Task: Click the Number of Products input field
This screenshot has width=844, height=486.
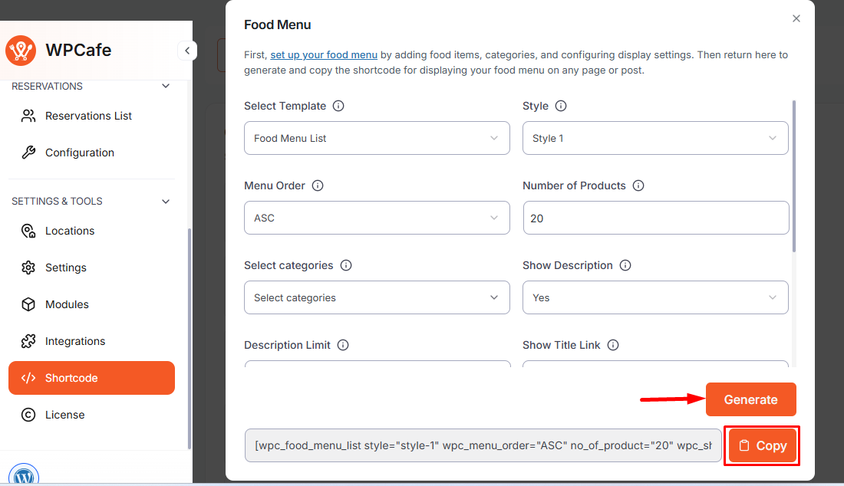Action: click(655, 218)
